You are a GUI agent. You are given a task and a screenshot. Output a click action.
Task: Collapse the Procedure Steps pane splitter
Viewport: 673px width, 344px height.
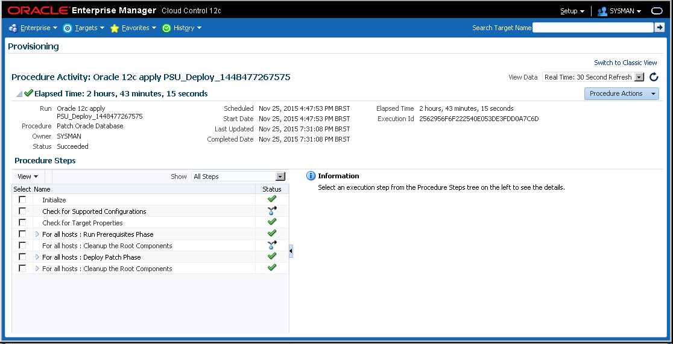291,251
